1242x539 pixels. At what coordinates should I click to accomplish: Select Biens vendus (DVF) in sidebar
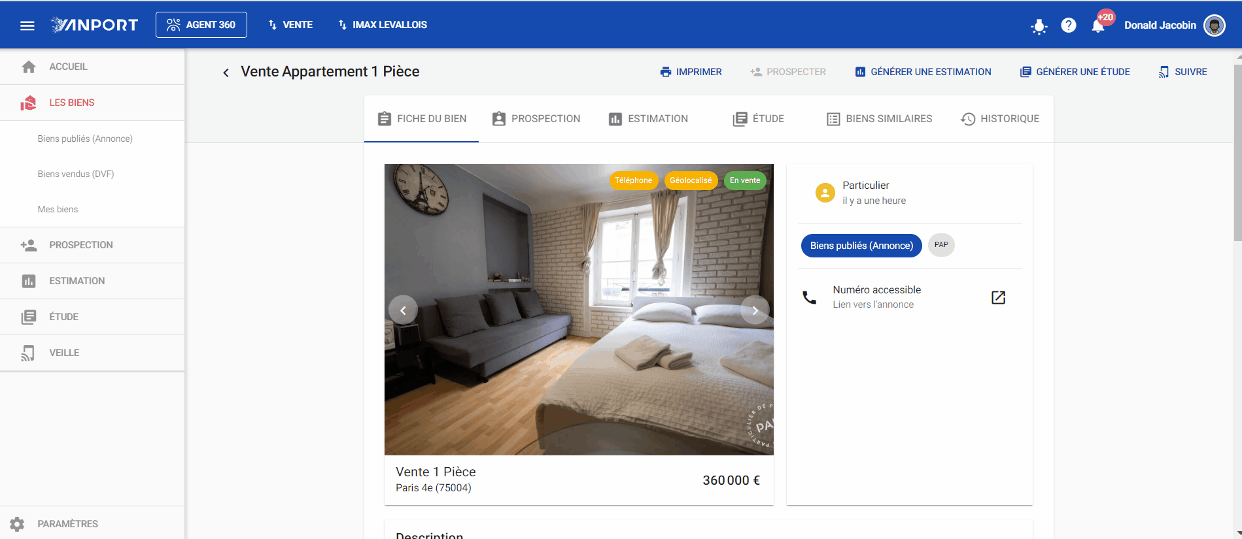pyautogui.click(x=76, y=174)
